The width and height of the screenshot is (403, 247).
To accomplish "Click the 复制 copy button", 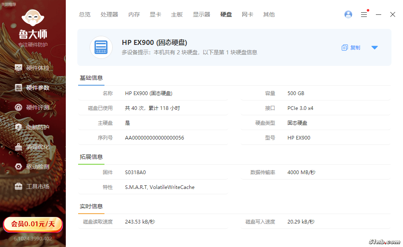I will click(351, 48).
